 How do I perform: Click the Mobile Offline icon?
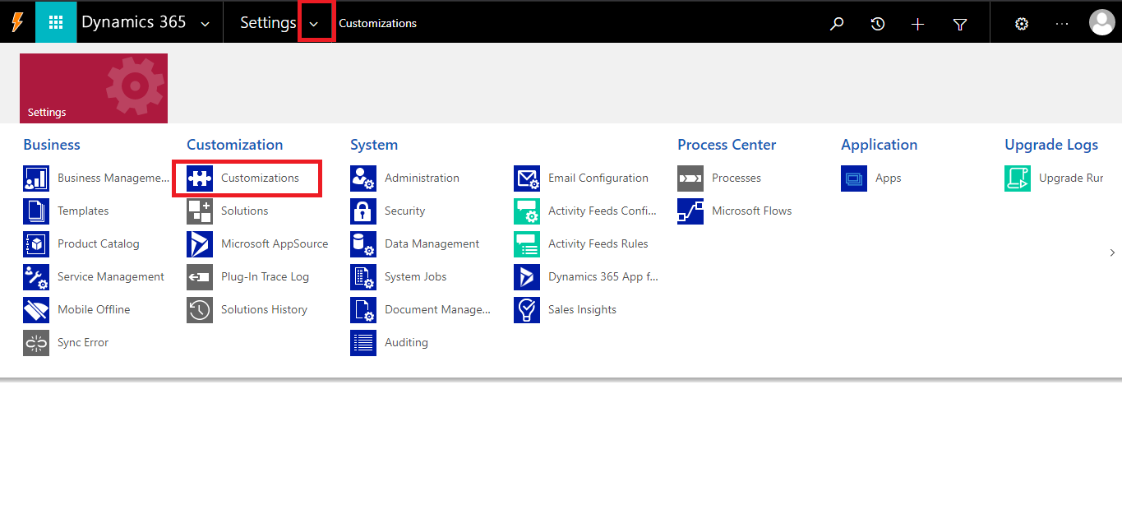tap(36, 309)
